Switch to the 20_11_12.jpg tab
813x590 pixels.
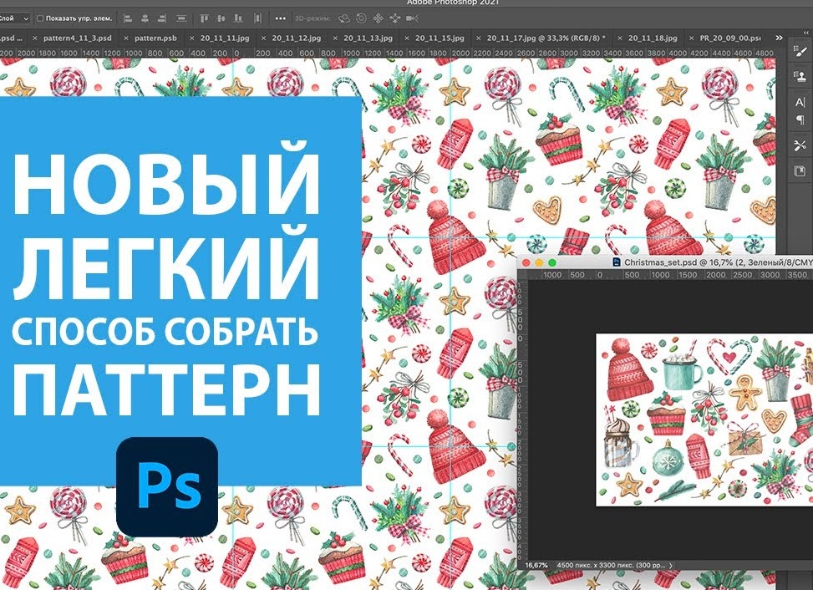click(x=296, y=38)
